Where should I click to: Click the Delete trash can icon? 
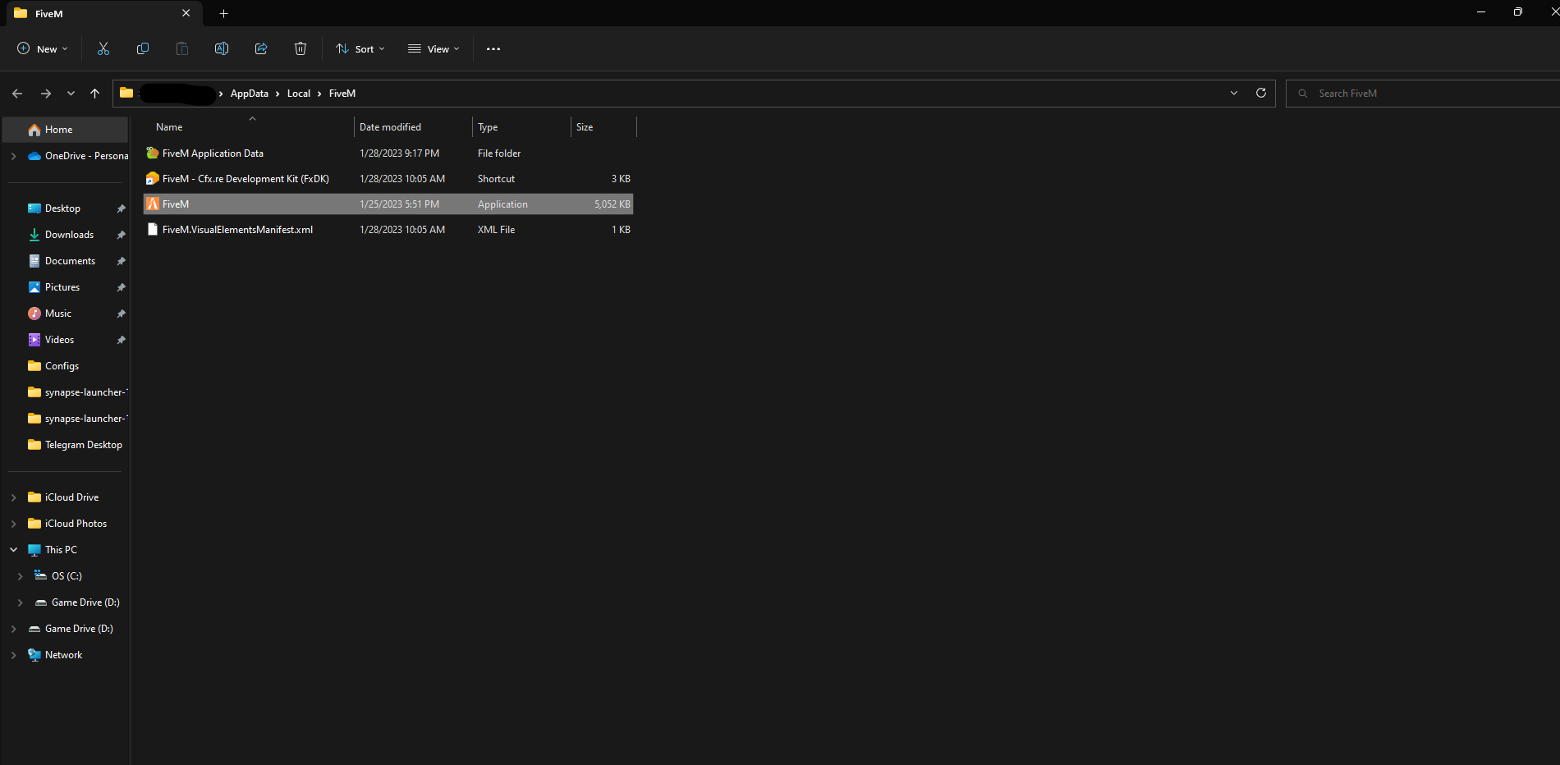(301, 49)
